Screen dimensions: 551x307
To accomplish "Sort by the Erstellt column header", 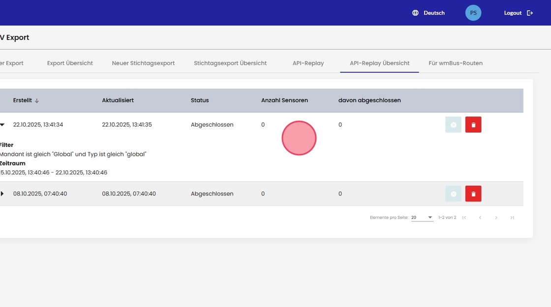I will pyautogui.click(x=23, y=100).
